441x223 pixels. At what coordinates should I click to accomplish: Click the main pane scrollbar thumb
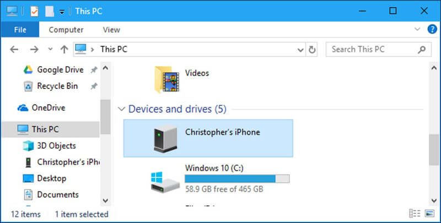pos(434,150)
